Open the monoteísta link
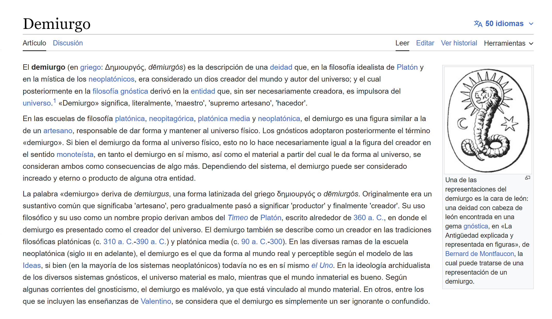The height and width of the screenshot is (319, 552). (75, 154)
